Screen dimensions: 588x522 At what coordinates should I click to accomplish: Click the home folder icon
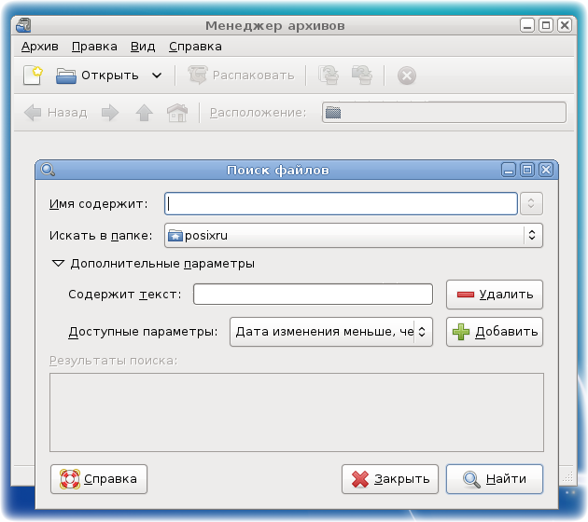[x=177, y=113]
